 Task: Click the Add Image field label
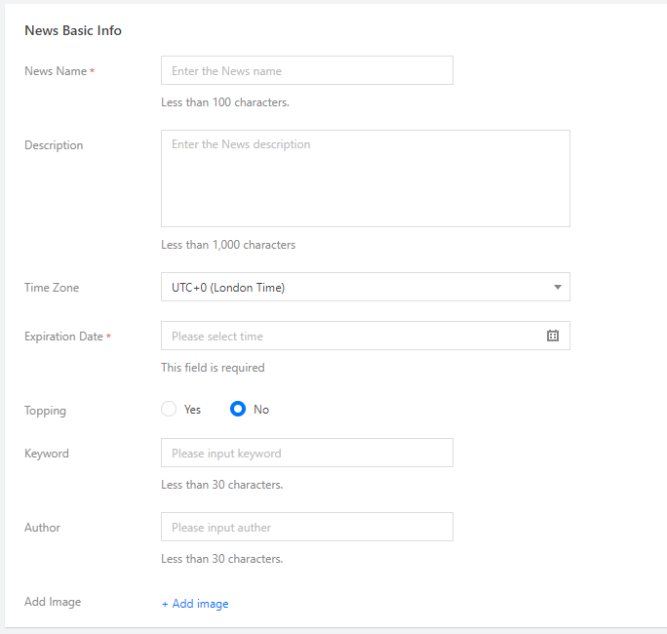pos(53,602)
